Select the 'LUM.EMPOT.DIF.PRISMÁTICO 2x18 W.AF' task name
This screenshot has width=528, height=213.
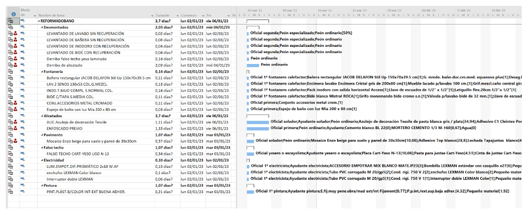(x=83, y=166)
